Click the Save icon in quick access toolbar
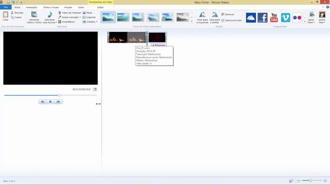This screenshot has height=185, width=330. coord(8,2)
